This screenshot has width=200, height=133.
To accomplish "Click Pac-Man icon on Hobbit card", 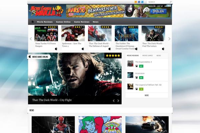I will coord(136,49).
